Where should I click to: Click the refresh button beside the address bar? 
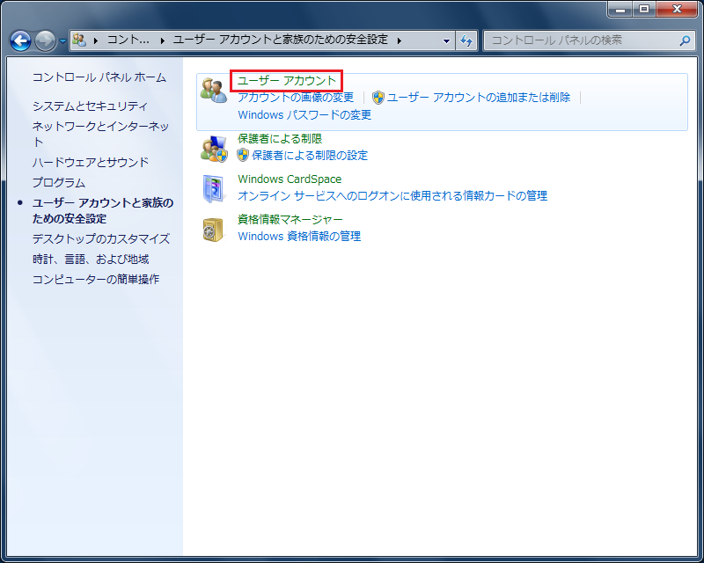click(x=466, y=40)
